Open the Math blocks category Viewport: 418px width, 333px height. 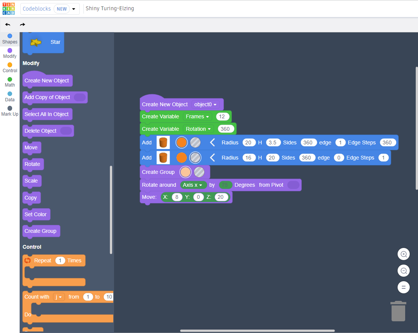9,81
